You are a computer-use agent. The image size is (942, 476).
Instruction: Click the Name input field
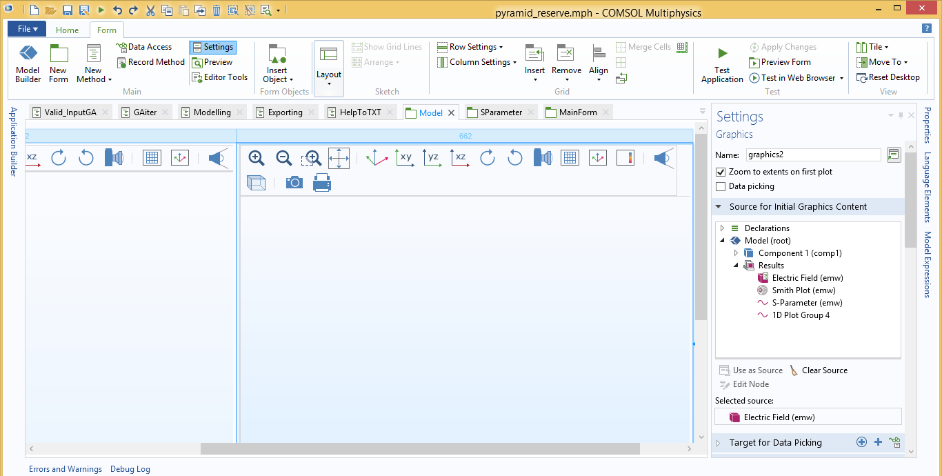[812, 155]
